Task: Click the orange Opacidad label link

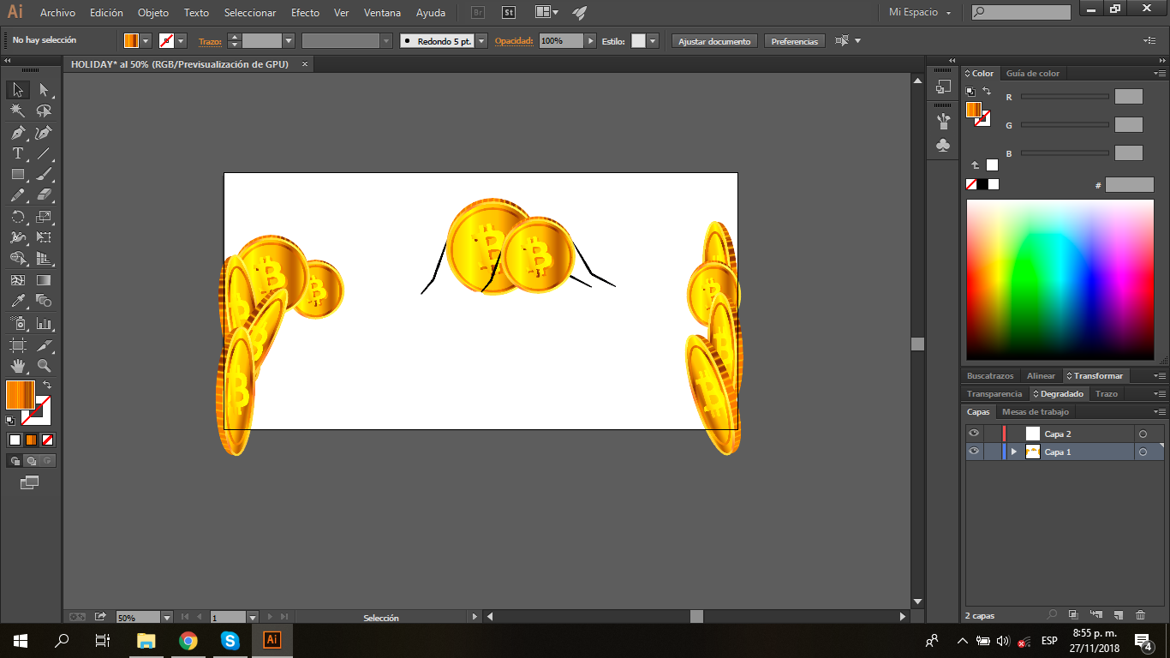Action: point(514,41)
